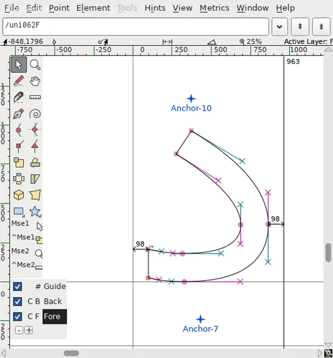333x358 pixels.
Task: Toggle Guide layer visibility checkbox
Action: [17, 286]
